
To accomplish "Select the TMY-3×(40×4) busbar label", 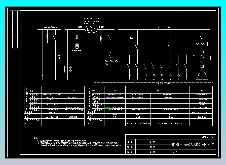I will [x=51, y=27].
